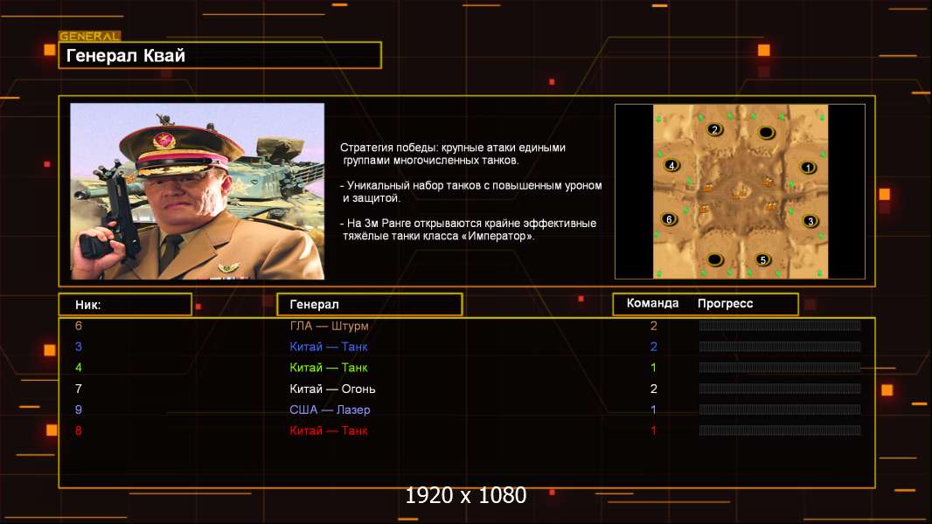This screenshot has height=524, width=932.
Task: Click start position marker 6 on the map
Action: click(670, 219)
